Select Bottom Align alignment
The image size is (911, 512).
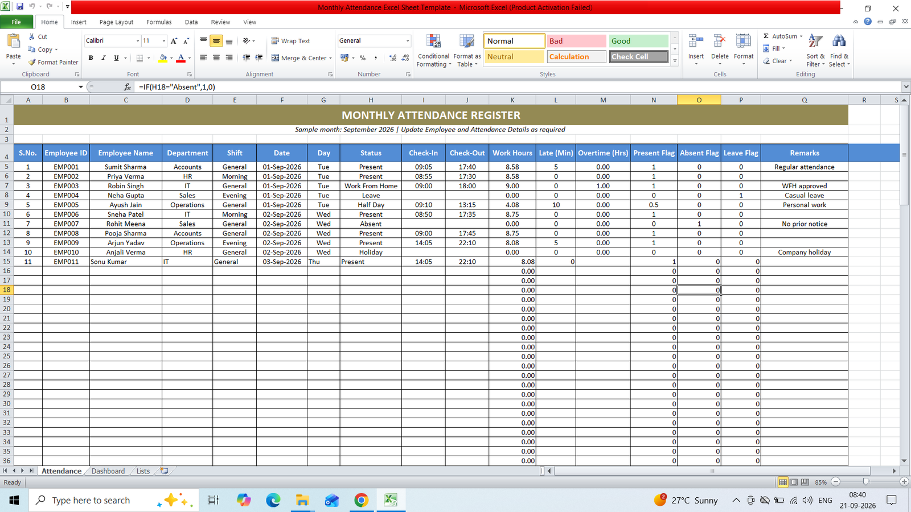coord(229,41)
